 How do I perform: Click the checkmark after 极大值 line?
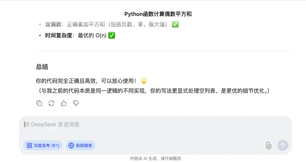[175, 24]
